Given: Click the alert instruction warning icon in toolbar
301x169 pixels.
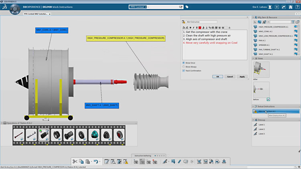Looking at the screenshot, I should point(126,161).
